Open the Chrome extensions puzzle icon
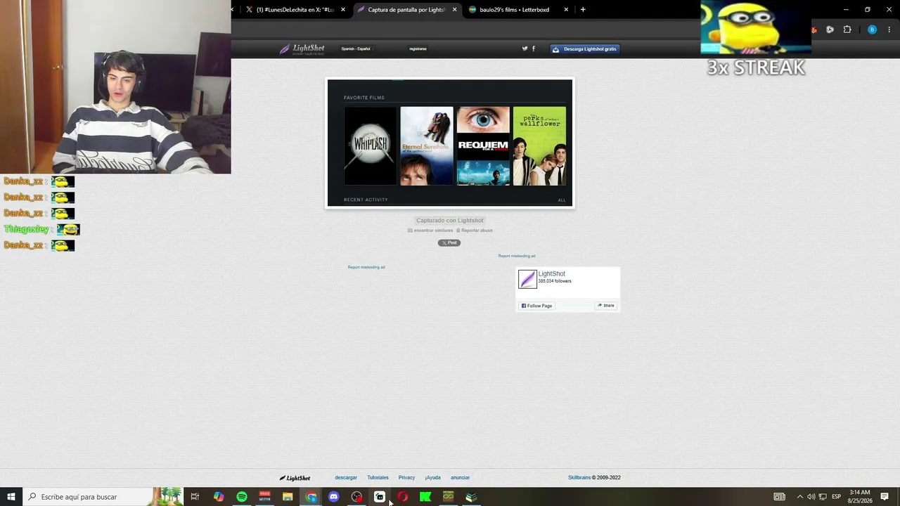The image size is (900, 506). pyautogui.click(x=847, y=30)
